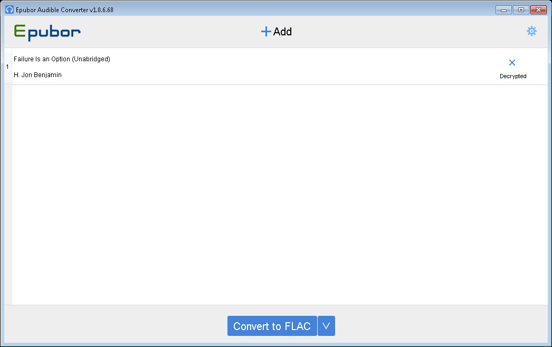Maximize the Epubor Audible Converter window
The height and width of the screenshot is (347, 552).
click(521, 10)
